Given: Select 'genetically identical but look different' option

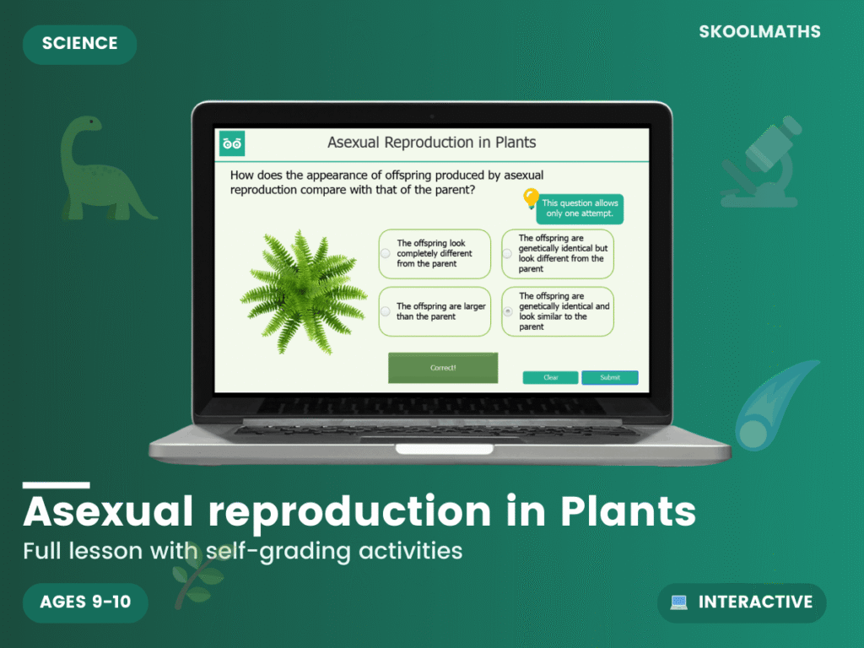Looking at the screenshot, I should (559, 254).
